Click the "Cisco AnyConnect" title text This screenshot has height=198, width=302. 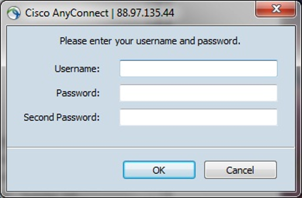pyautogui.click(x=67, y=13)
